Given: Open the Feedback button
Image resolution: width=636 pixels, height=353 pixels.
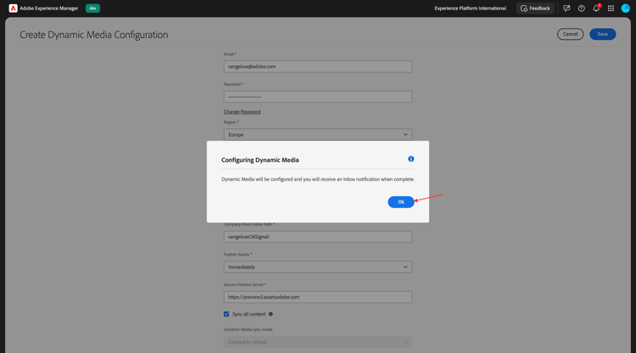Looking at the screenshot, I should 535,8.
